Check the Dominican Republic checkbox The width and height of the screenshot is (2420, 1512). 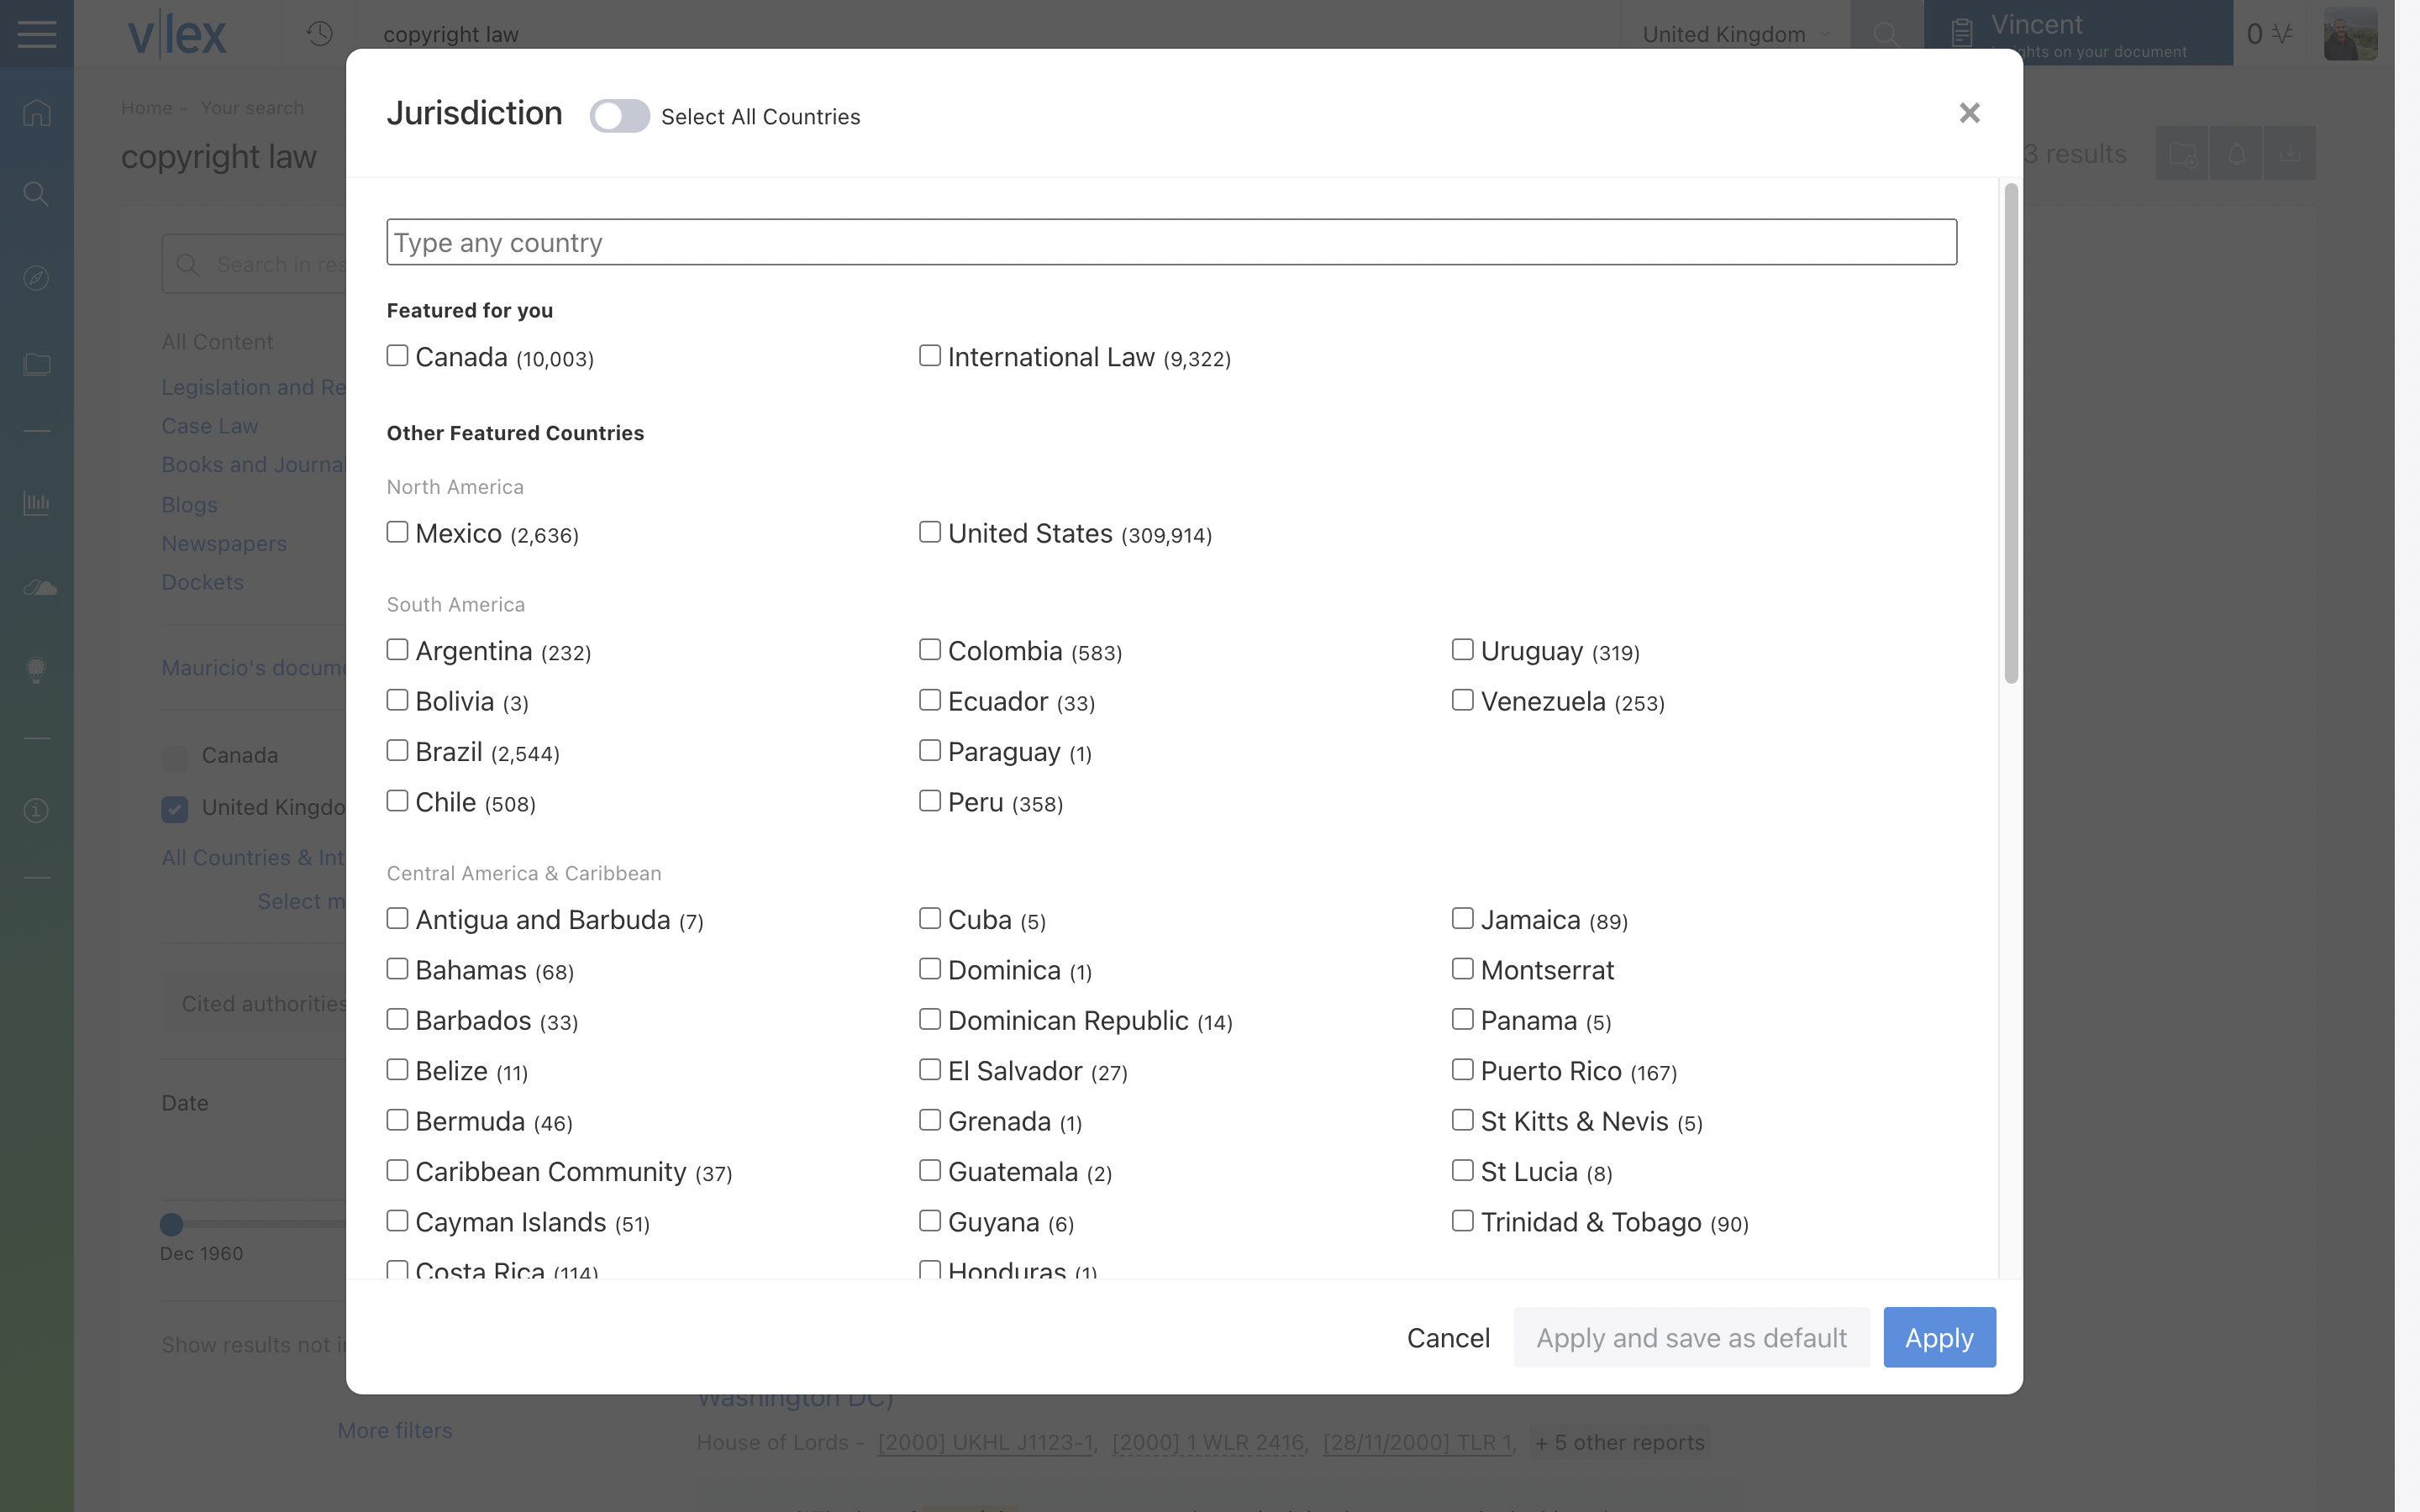[930, 1020]
